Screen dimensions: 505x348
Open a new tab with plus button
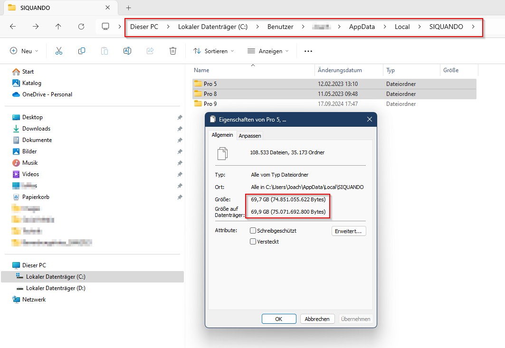tap(128, 8)
